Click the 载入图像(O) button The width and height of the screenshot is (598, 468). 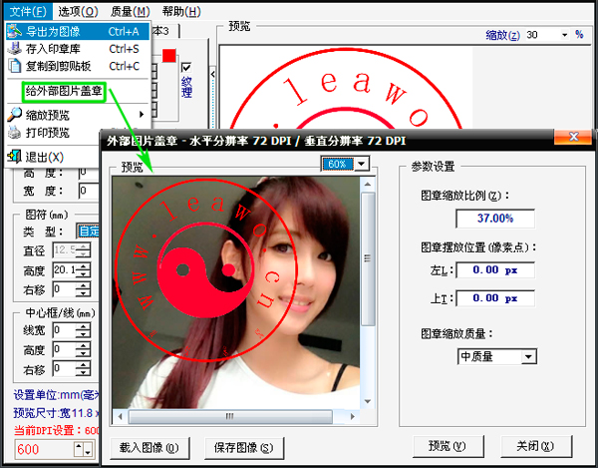point(149,448)
